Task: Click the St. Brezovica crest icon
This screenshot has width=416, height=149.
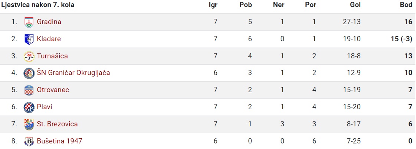Action: (29, 124)
